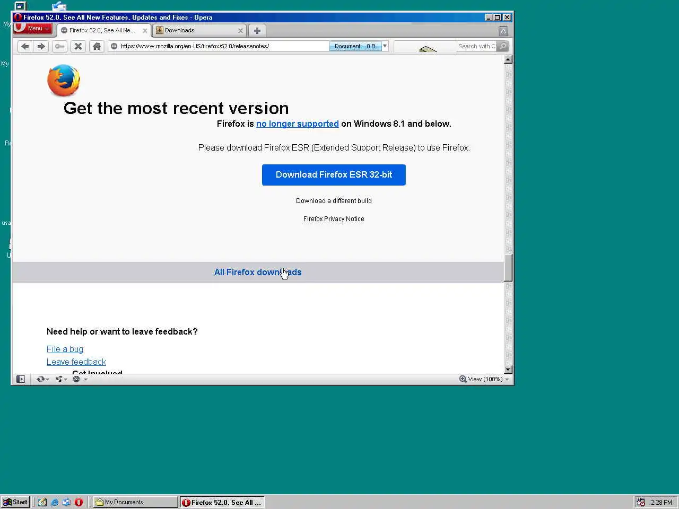Expand the address bar history dropdown arrow

point(385,46)
